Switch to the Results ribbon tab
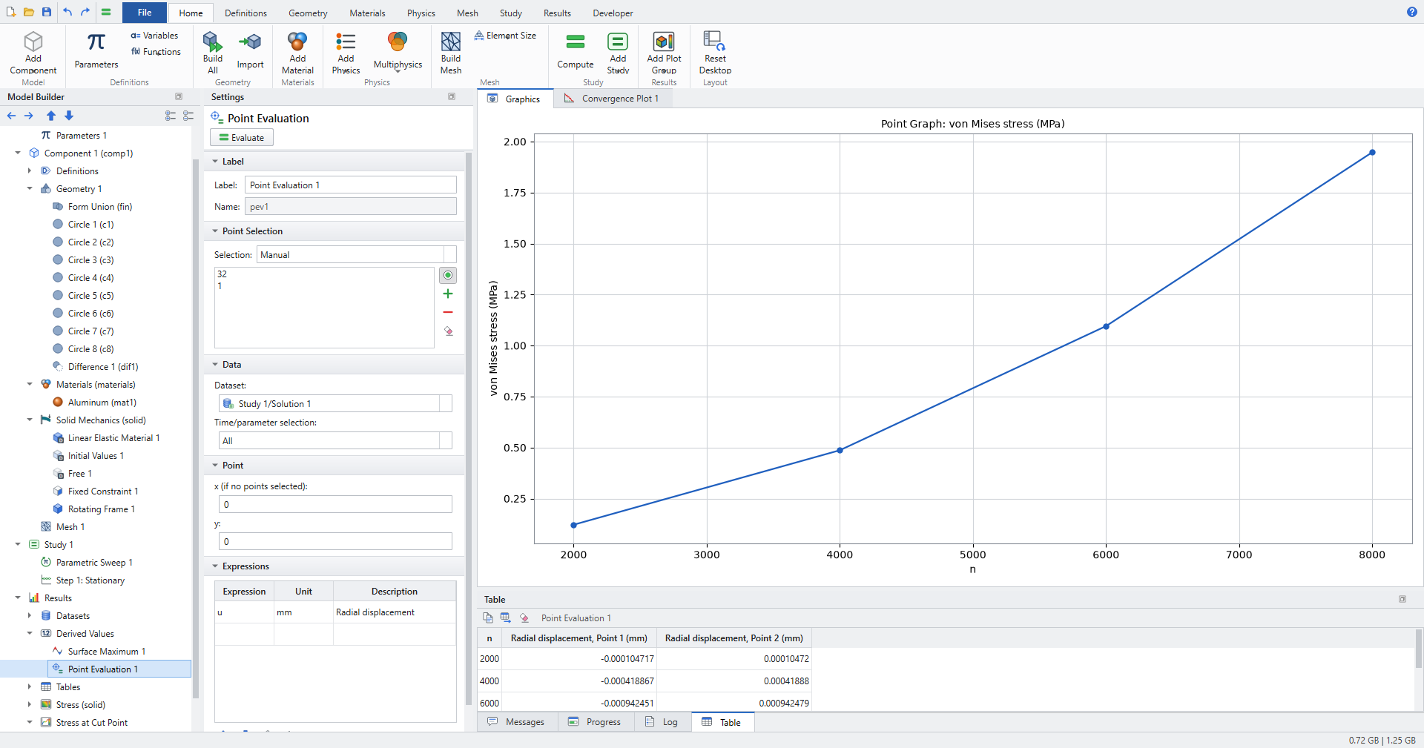 click(x=557, y=13)
